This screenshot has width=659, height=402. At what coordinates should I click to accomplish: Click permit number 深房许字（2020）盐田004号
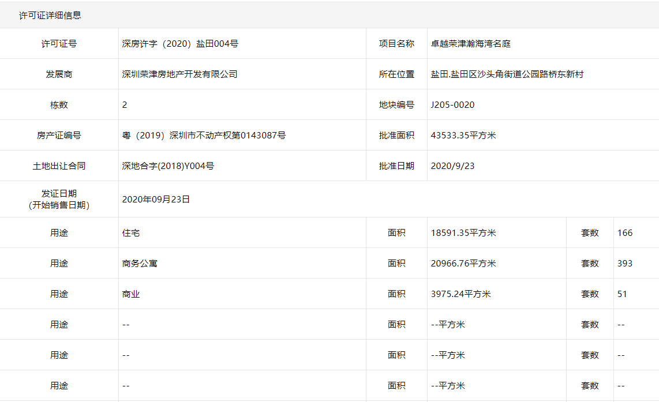(180, 44)
